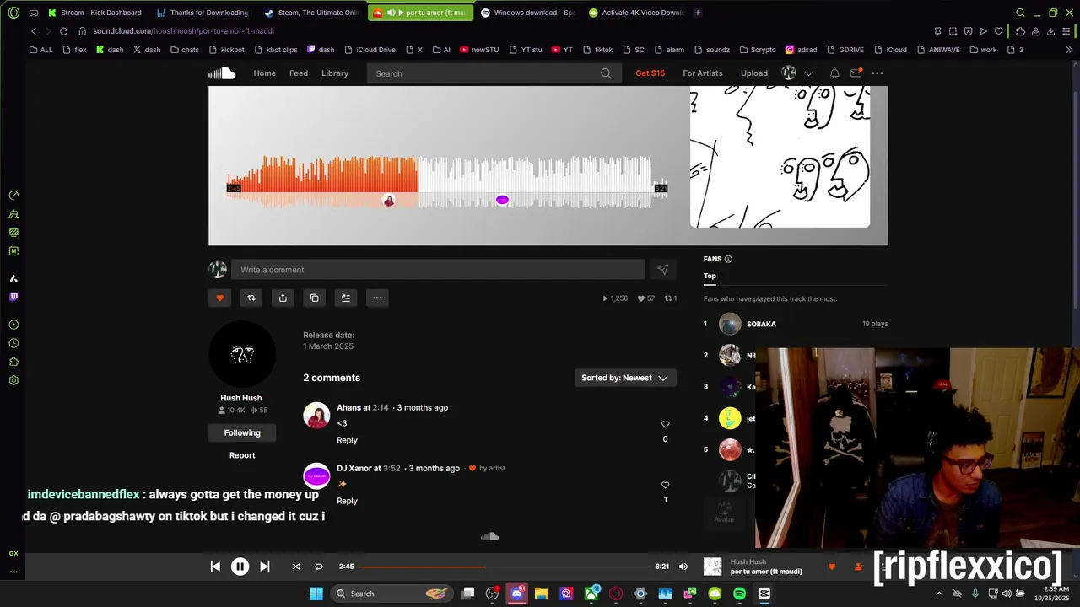Screen dimensions: 1080x607
Task: Open a new browser tab plus button
Action: point(697,13)
